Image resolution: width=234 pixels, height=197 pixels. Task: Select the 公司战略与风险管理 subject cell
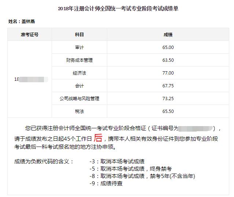79,99
